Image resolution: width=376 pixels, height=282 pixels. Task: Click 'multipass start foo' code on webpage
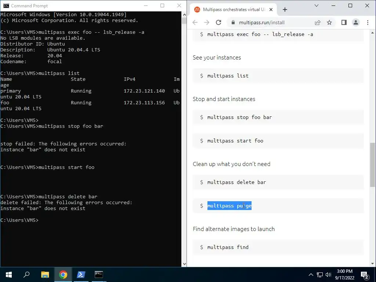[235, 141]
